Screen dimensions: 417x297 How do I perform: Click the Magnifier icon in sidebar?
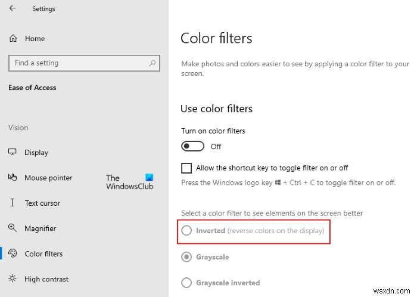pyautogui.click(x=13, y=228)
